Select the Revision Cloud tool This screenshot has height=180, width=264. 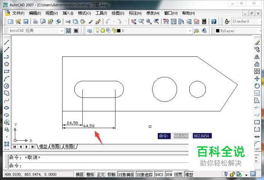point(6,93)
